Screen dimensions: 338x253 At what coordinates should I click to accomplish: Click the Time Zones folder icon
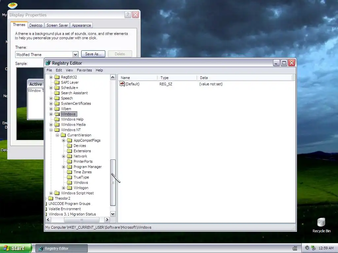(x=69, y=172)
